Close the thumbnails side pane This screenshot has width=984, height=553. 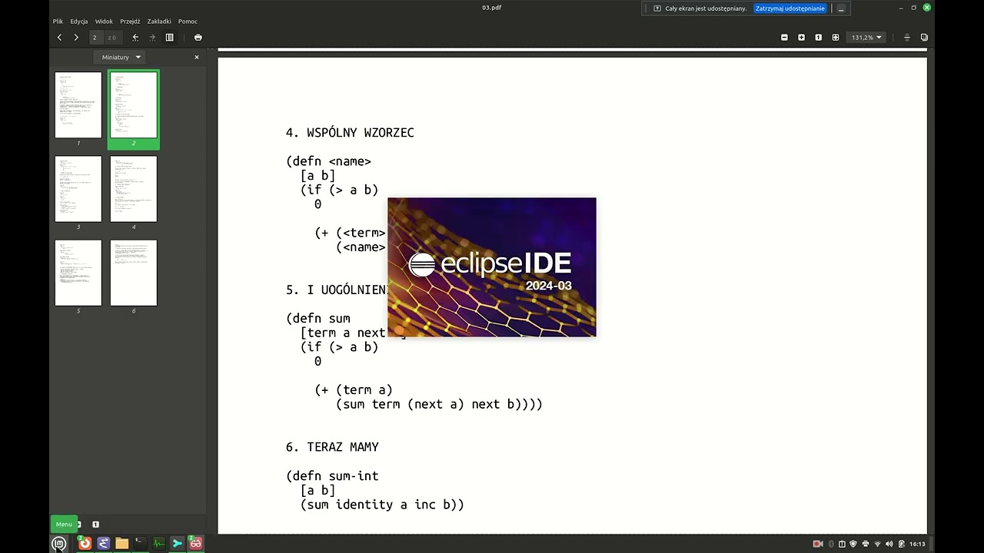[x=197, y=57]
